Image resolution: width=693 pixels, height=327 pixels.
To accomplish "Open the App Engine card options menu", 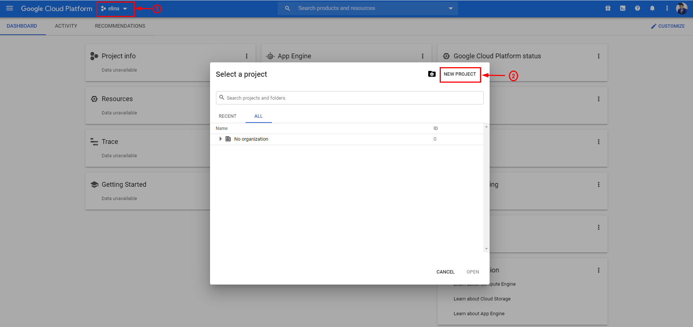I will 423,56.
